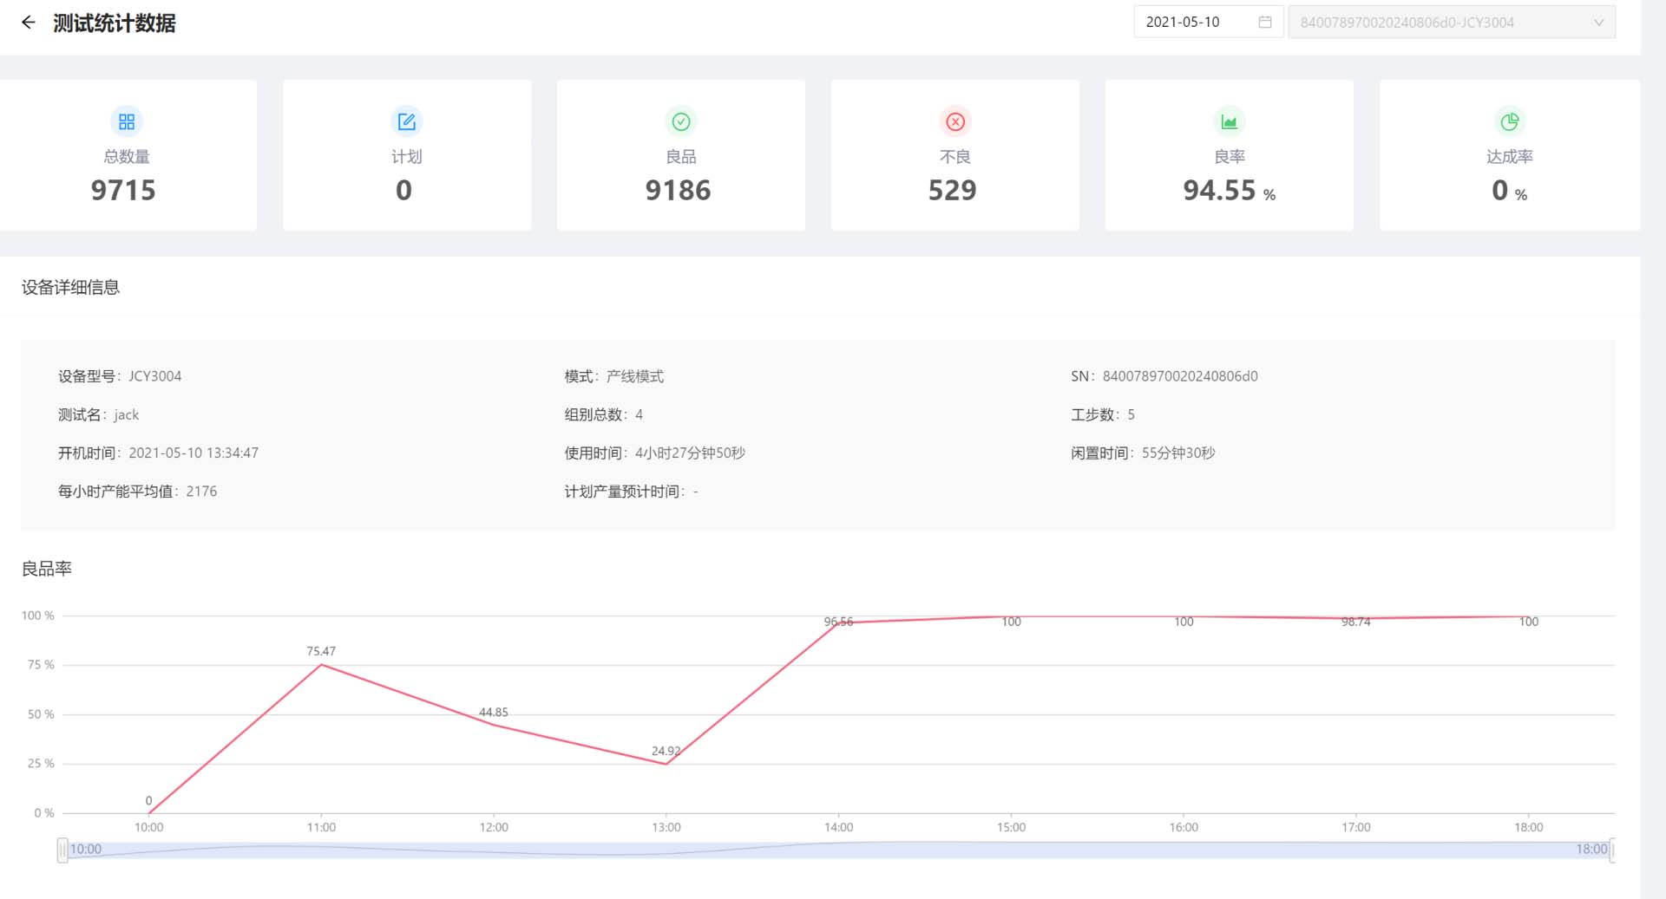The image size is (1666, 899).
Task: Click the achievement rate pie icon
Action: click(x=1509, y=121)
